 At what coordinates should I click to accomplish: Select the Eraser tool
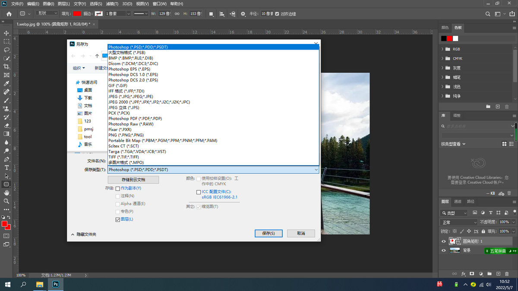(x=6, y=125)
